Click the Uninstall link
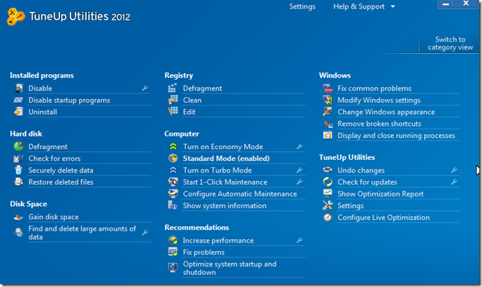482x287 pixels. coord(43,112)
